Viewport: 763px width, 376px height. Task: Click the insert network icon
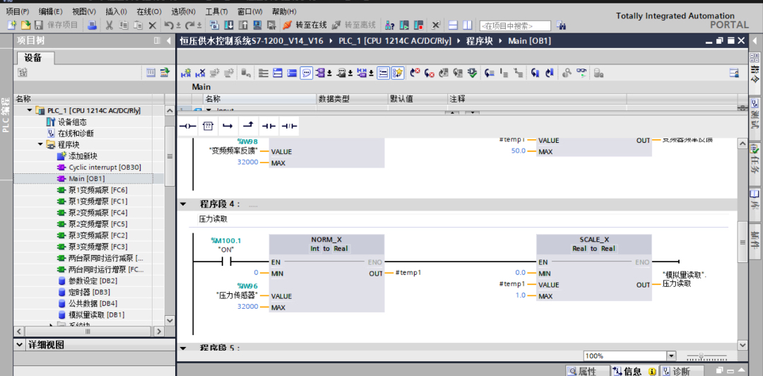click(186, 73)
